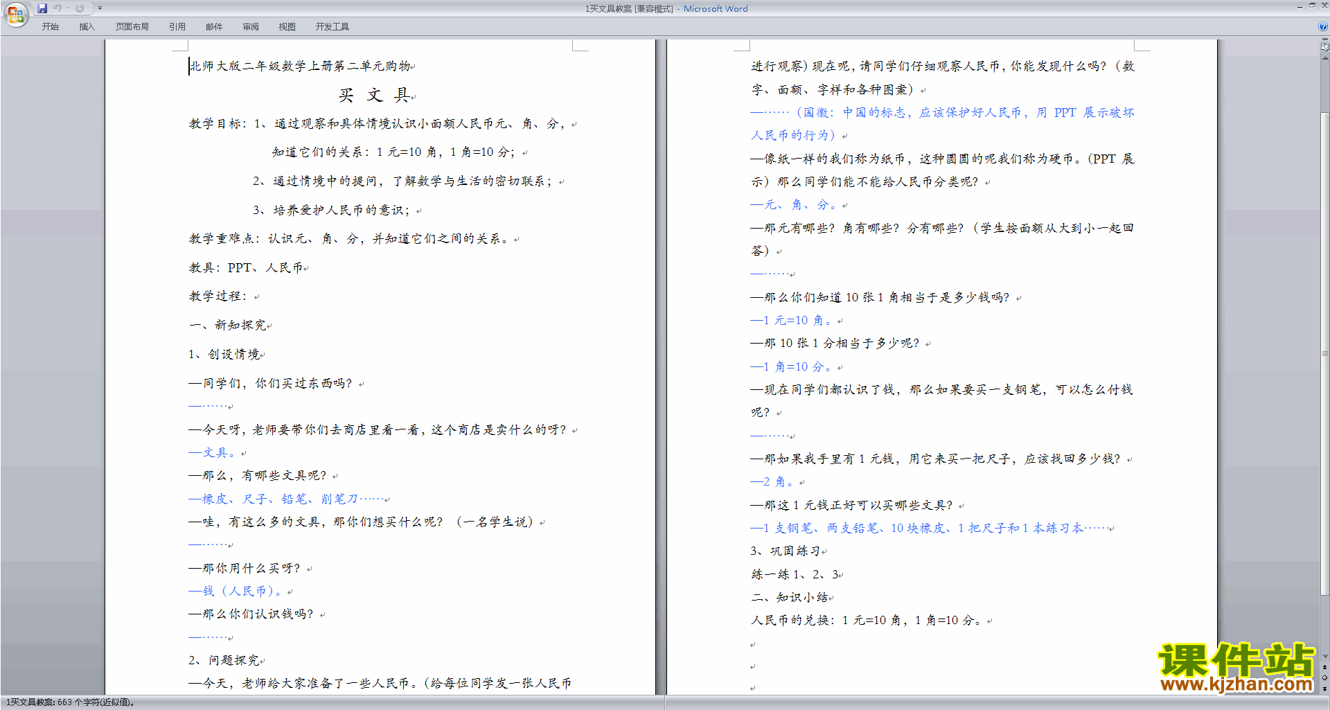
Task: Click the blue answer —文具。
Action: [x=213, y=452]
